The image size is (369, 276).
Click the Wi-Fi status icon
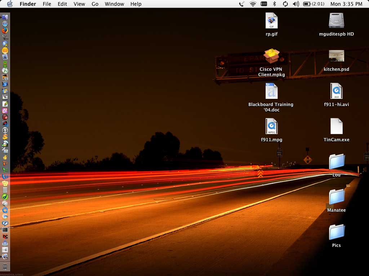tap(253, 4)
